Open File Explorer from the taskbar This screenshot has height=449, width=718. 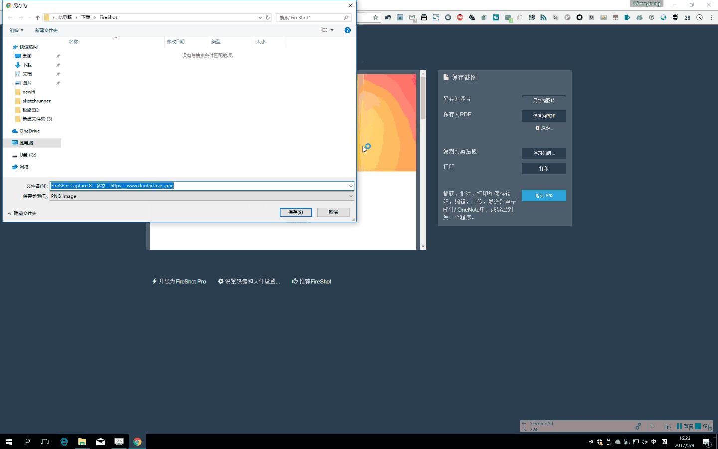pyautogui.click(x=82, y=442)
